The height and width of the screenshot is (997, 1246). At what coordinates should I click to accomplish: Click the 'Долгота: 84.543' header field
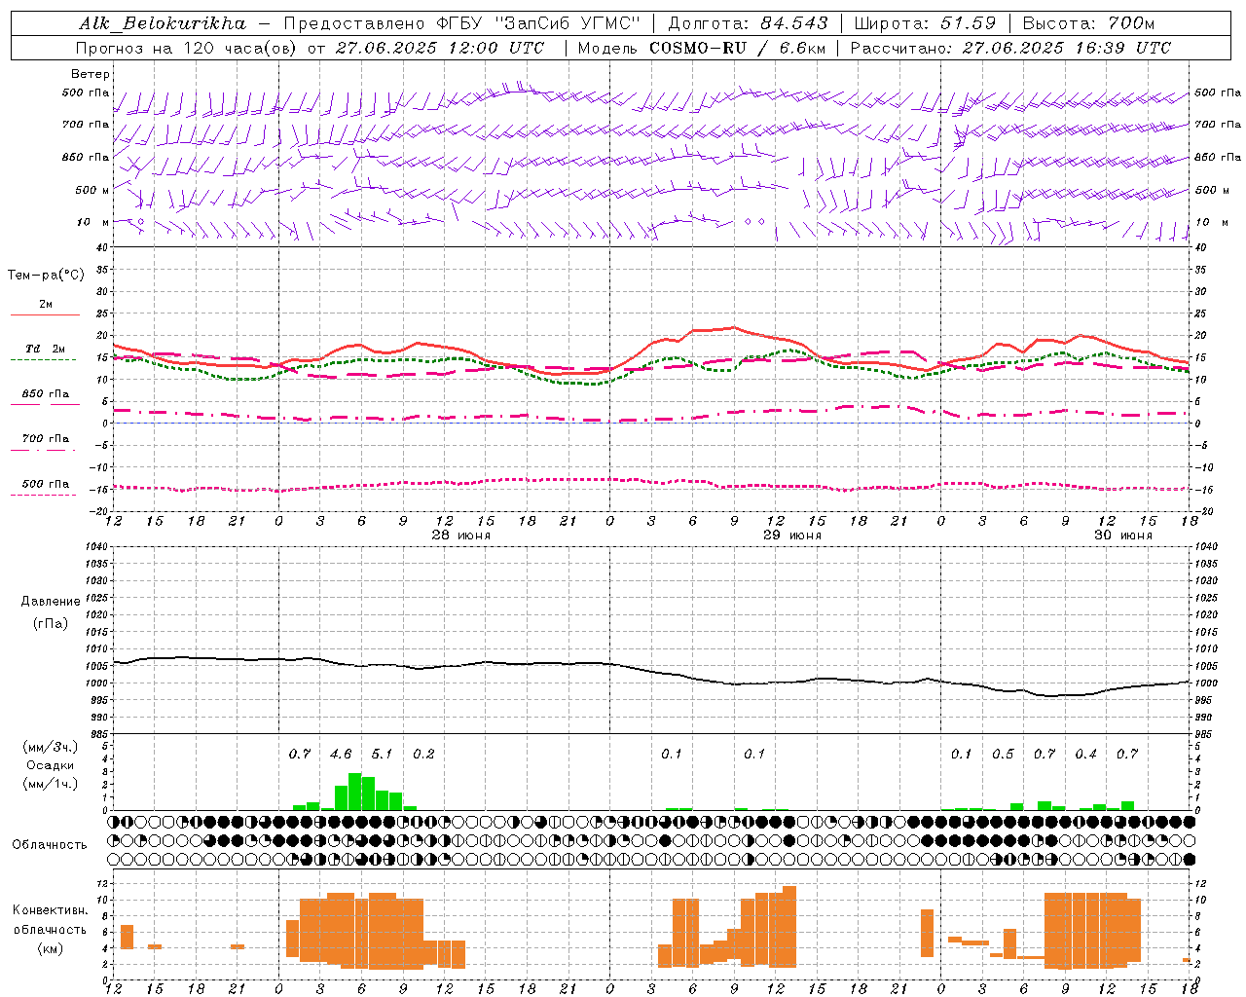[749, 22]
